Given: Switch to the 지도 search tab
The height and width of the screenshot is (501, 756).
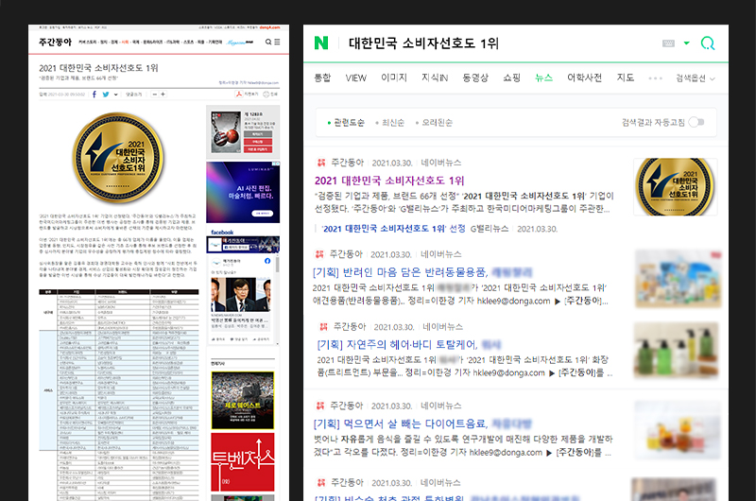Looking at the screenshot, I should click(x=626, y=78).
